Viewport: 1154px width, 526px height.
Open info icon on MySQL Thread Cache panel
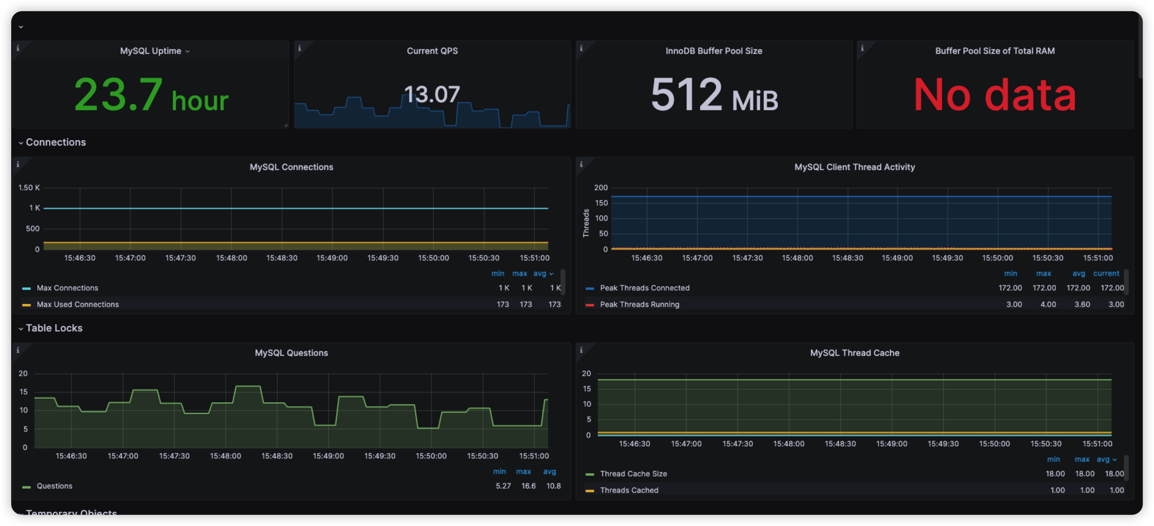coord(581,350)
